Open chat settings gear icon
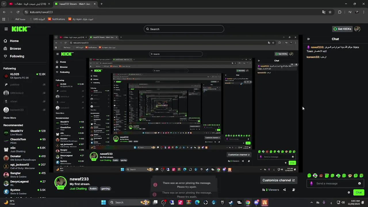This screenshot has height=207, width=368. coord(349,193)
